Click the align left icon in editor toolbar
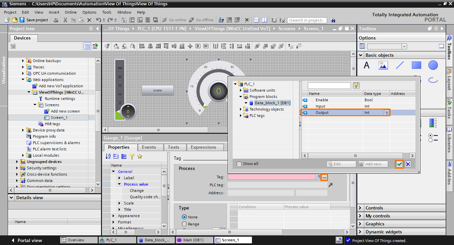 [x=142, y=46]
